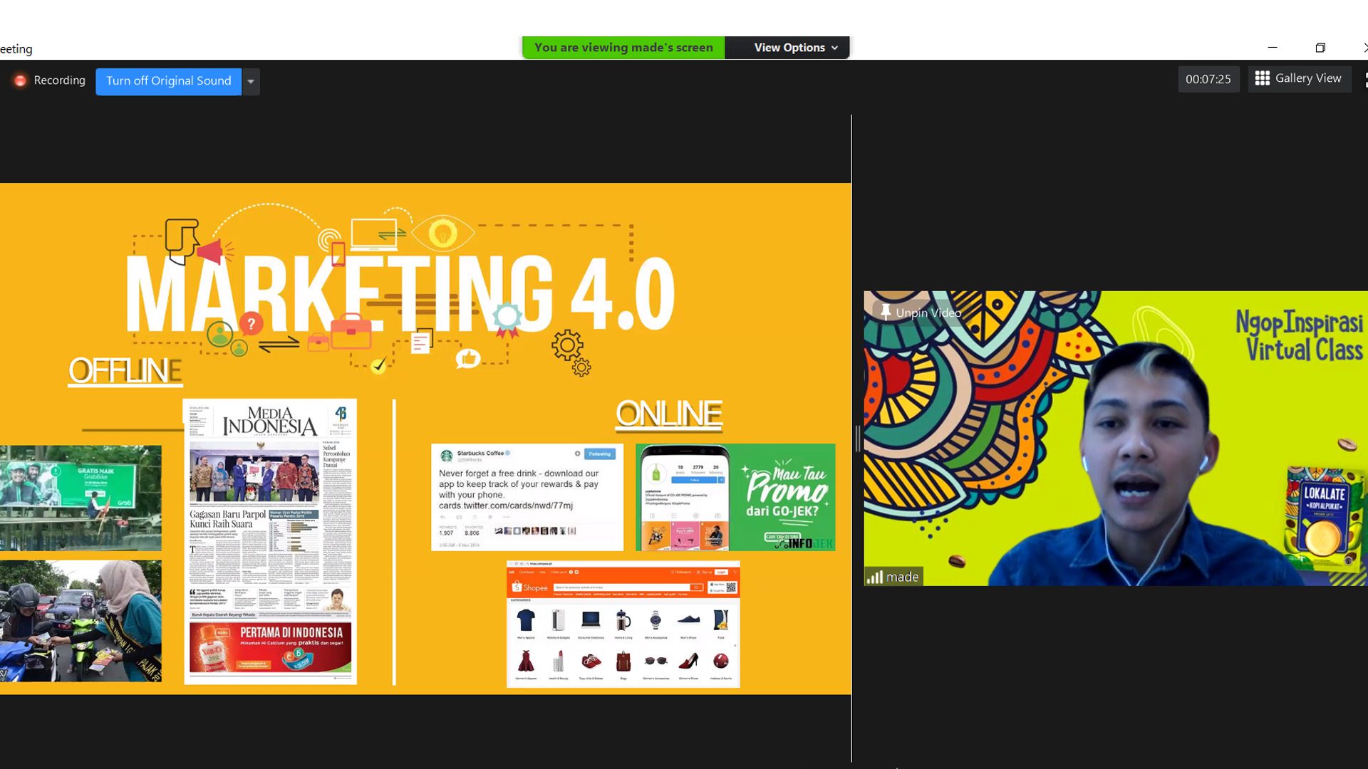Click the red Recording indicator icon
The width and height of the screenshot is (1368, 769).
pyautogui.click(x=20, y=81)
